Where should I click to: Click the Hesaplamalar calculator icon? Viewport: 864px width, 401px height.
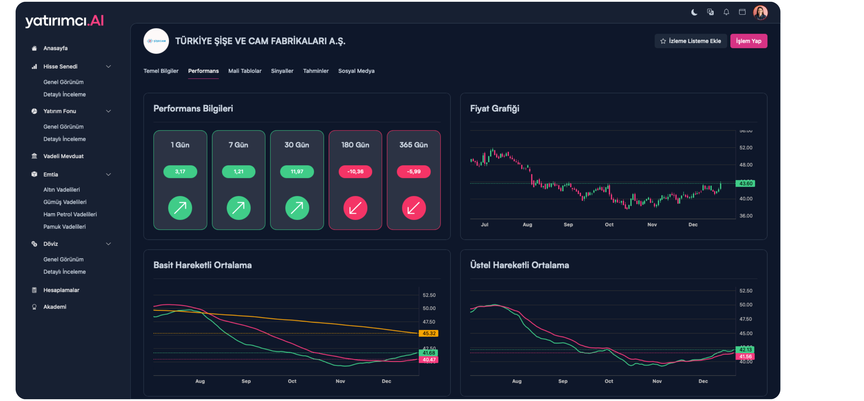pyautogui.click(x=34, y=290)
